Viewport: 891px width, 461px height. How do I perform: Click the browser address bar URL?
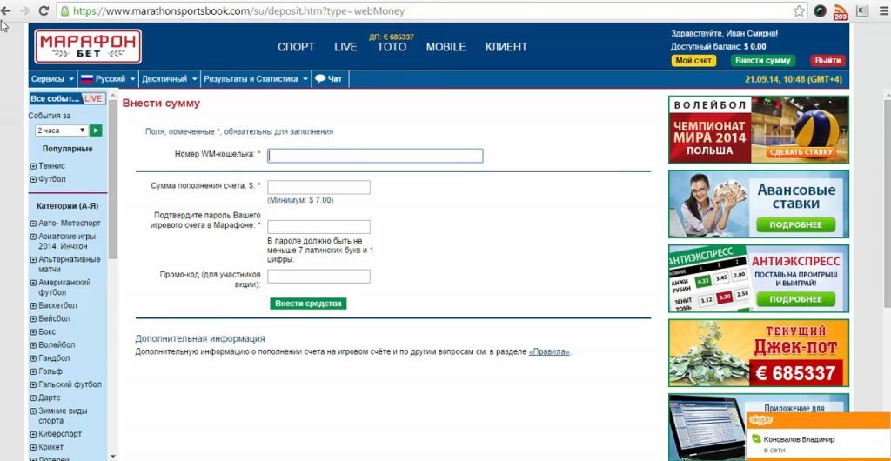pyautogui.click(x=238, y=10)
